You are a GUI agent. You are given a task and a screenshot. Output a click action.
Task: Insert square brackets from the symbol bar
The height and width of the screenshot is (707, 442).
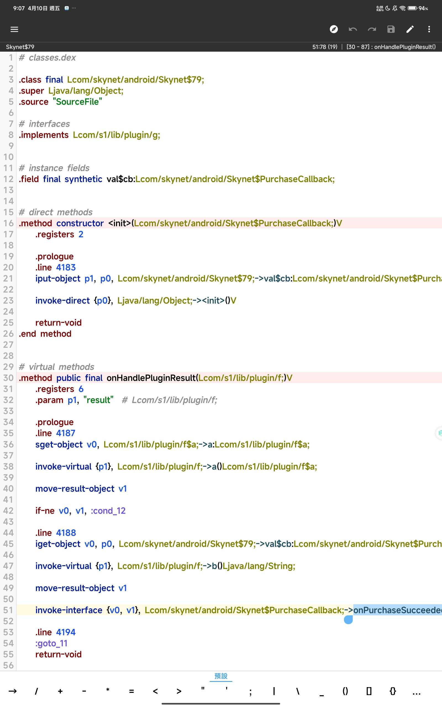[x=369, y=691]
